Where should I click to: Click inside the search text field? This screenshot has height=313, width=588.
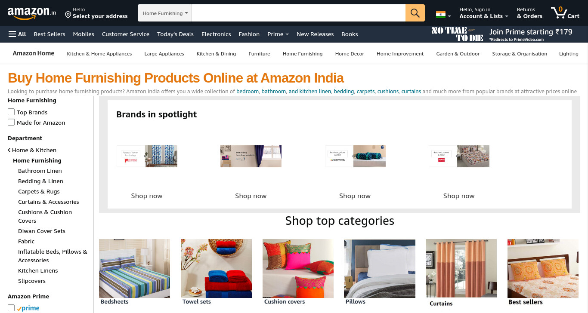click(x=299, y=13)
